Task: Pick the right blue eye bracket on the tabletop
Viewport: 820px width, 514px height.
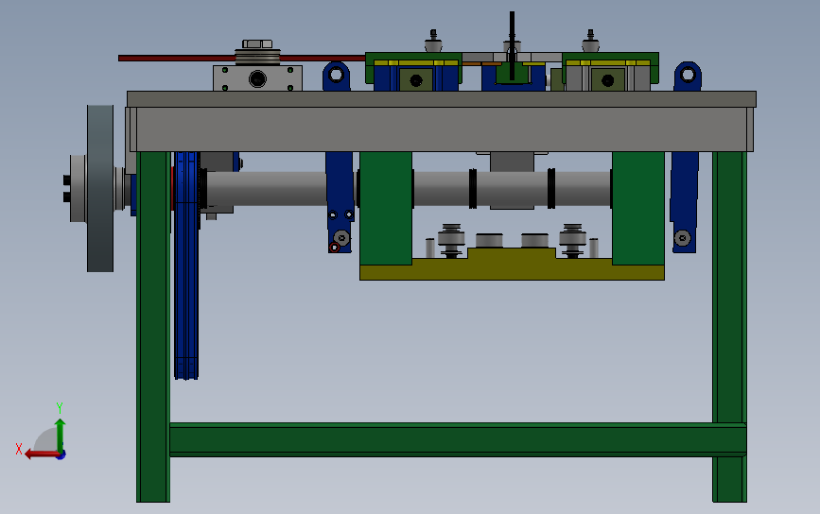Action: (x=688, y=77)
